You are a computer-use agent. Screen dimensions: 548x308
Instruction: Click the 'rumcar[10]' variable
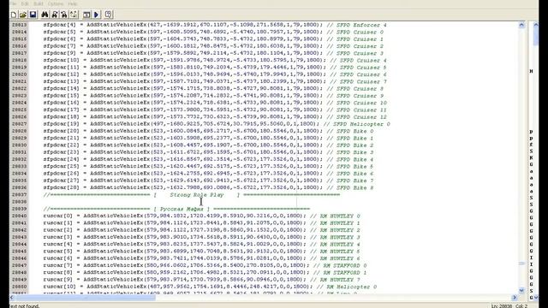pos(59,287)
